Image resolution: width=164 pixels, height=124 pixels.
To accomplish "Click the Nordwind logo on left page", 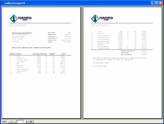I will [x=21, y=19].
